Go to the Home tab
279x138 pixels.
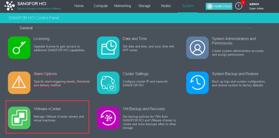tap(79, 6)
